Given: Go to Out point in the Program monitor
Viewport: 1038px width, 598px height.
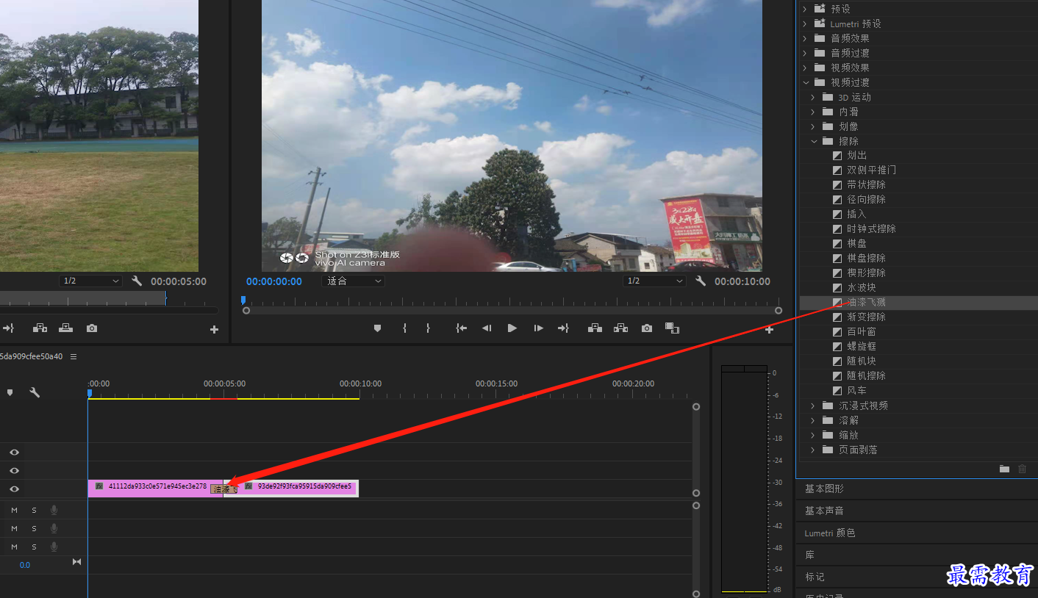Looking at the screenshot, I should (x=564, y=328).
